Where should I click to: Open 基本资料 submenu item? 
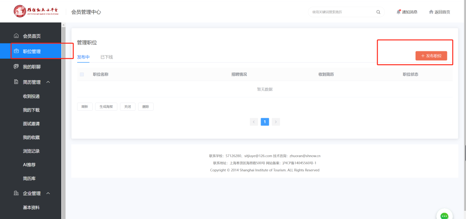pyautogui.click(x=31, y=207)
